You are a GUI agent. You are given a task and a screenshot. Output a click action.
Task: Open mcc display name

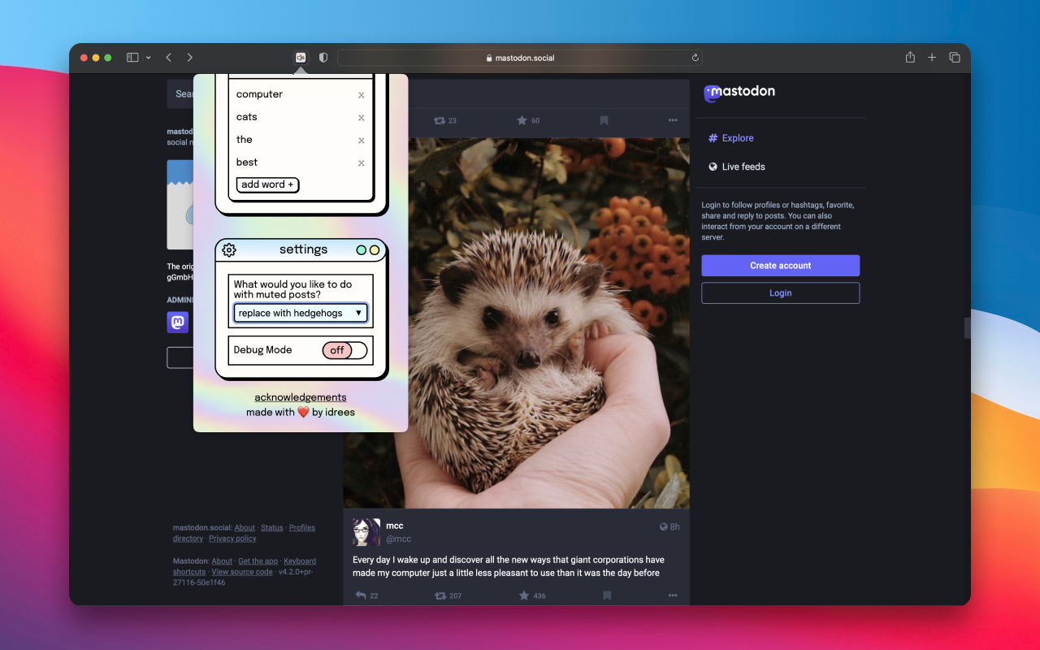[395, 526]
